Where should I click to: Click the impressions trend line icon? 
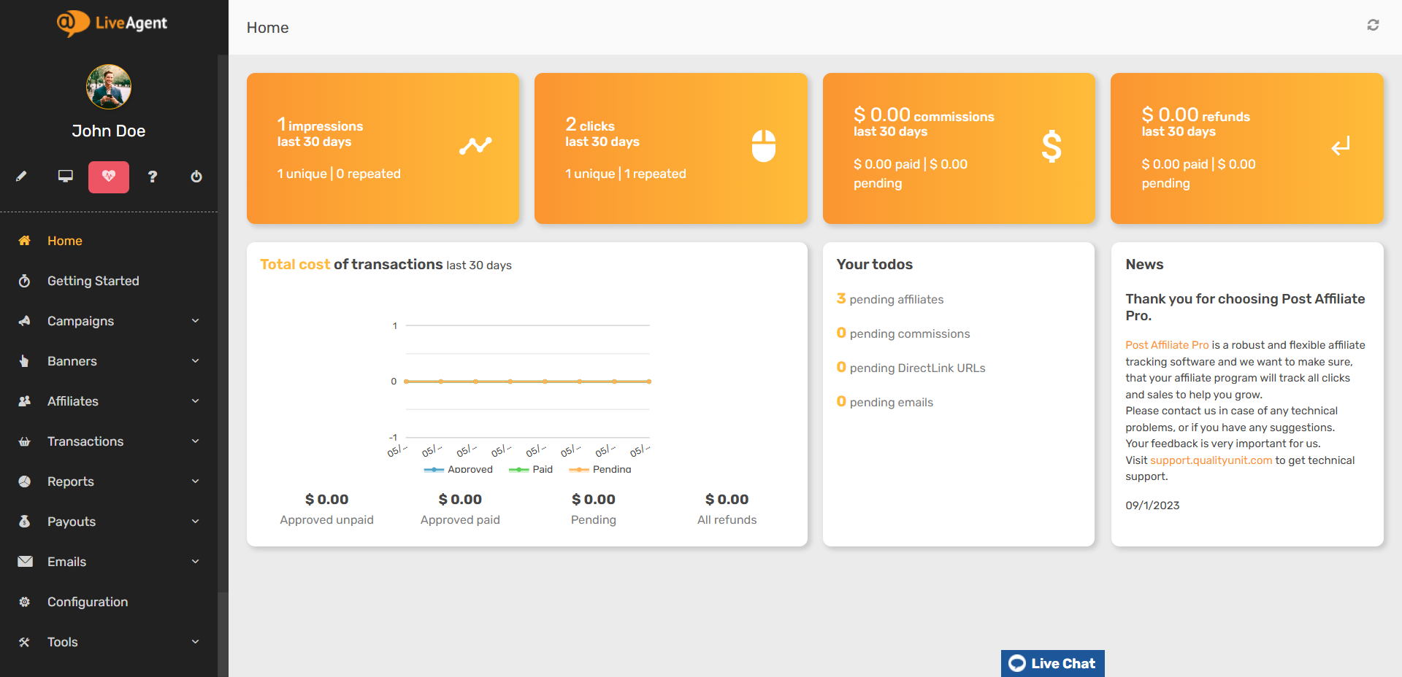point(475,146)
